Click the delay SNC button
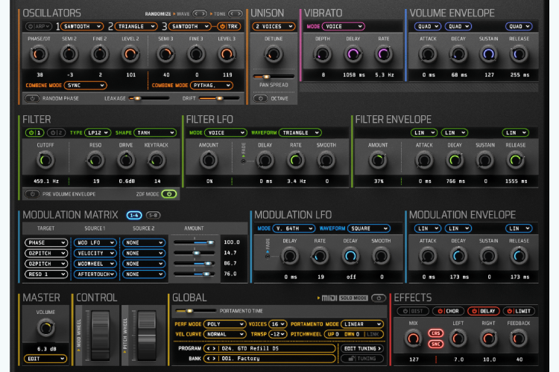The width and height of the screenshot is (559, 372). click(436, 344)
